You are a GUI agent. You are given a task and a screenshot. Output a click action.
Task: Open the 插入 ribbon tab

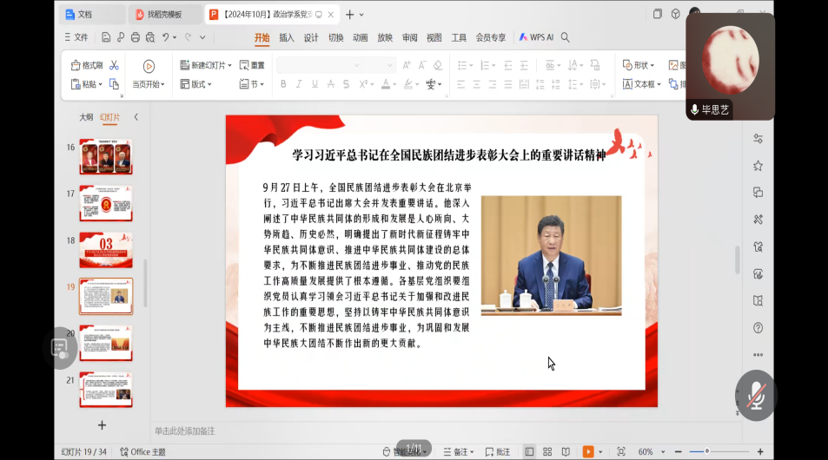click(286, 37)
